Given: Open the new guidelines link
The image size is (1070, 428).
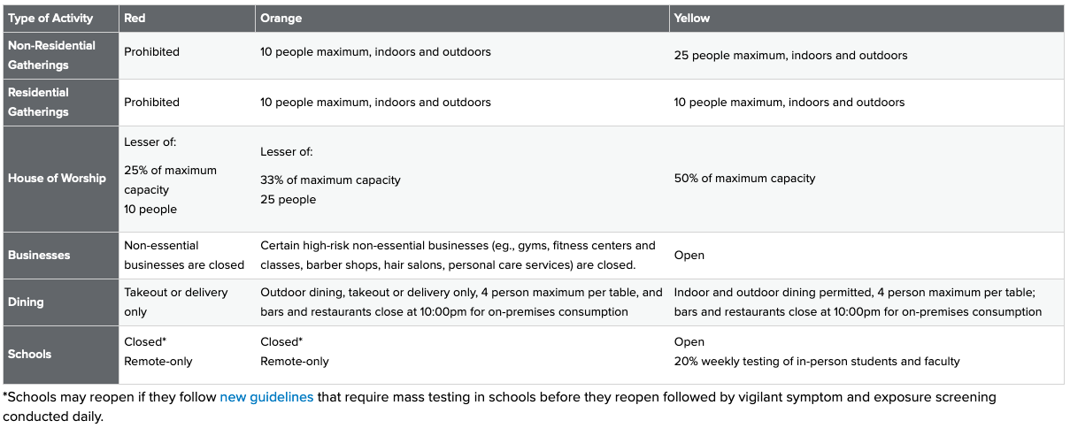Looking at the screenshot, I should pos(266,397).
